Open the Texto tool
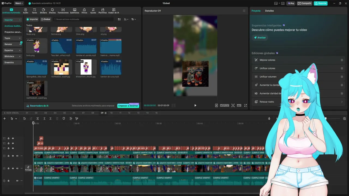The width and height of the screenshot is (349, 196). (34, 11)
